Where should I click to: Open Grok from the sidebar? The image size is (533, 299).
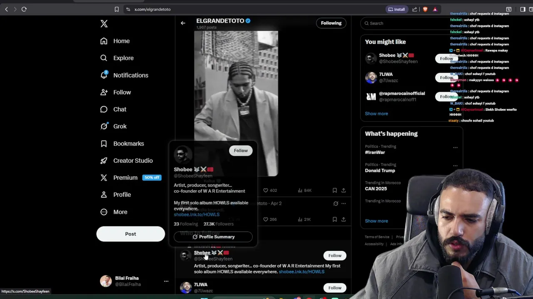pos(113,126)
